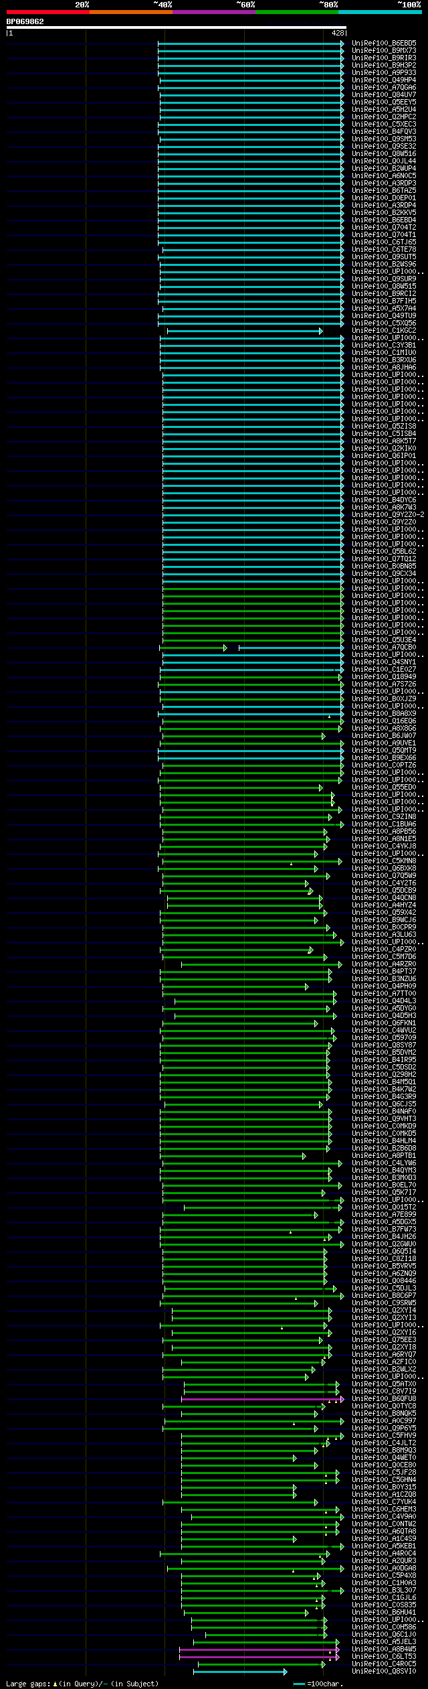The image size is (428, 1689).
Task: Click the green ~80% identity legend segment
Action: [x=297, y=12]
